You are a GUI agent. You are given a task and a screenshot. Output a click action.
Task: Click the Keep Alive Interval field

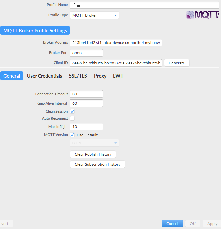tap(86, 103)
